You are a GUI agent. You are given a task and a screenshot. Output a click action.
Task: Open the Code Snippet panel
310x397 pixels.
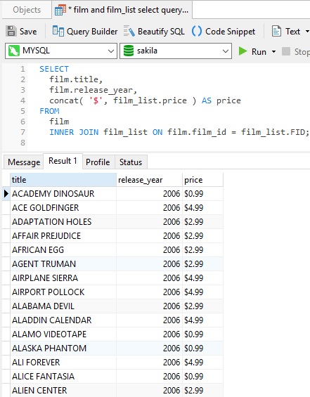click(224, 32)
